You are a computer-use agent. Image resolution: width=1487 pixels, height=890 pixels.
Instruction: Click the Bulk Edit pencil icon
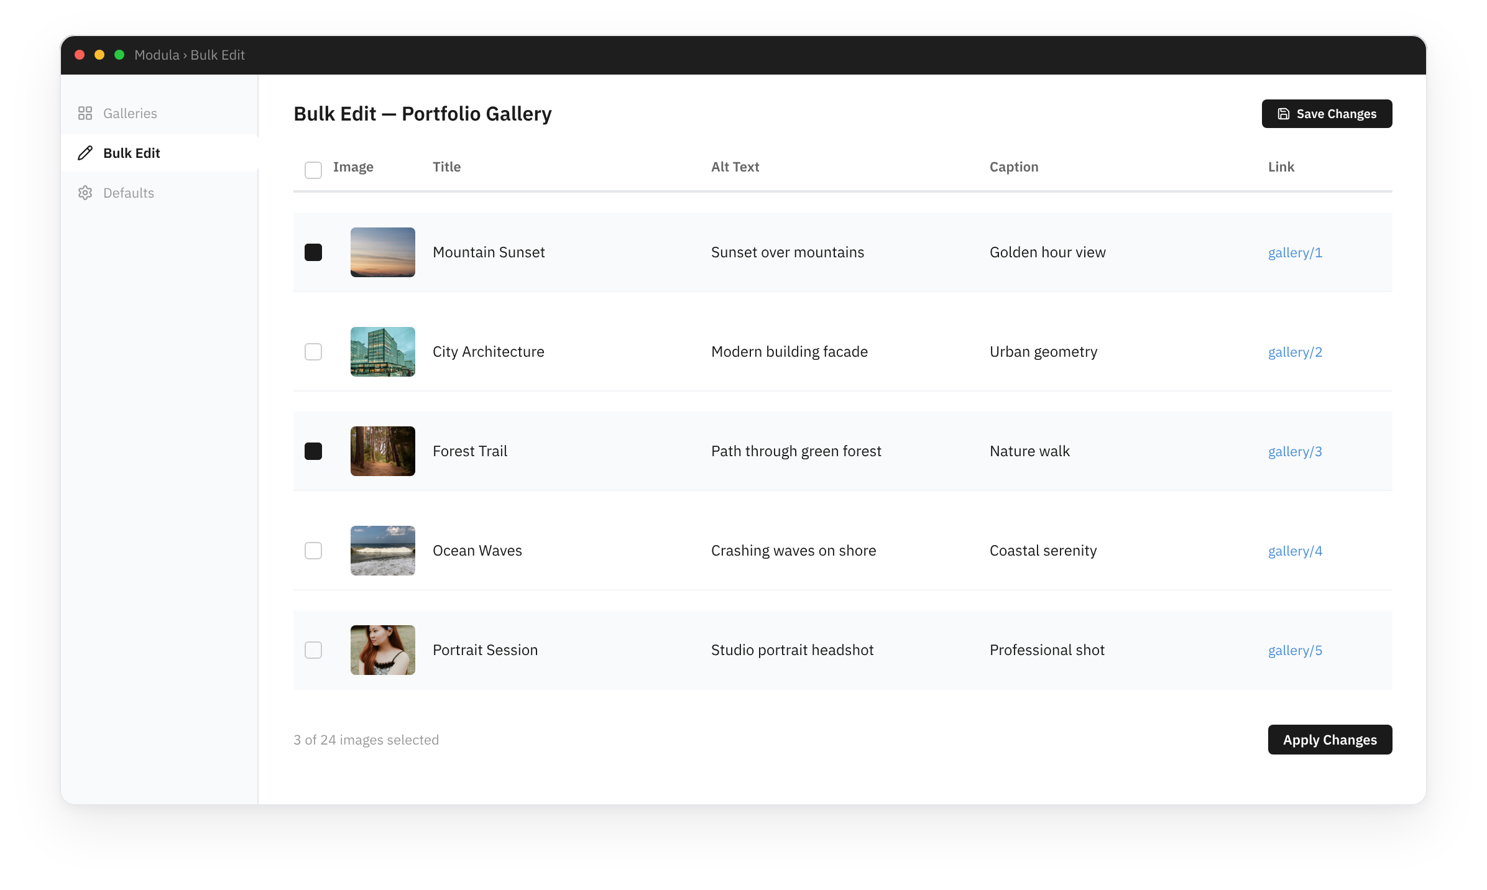coord(85,153)
